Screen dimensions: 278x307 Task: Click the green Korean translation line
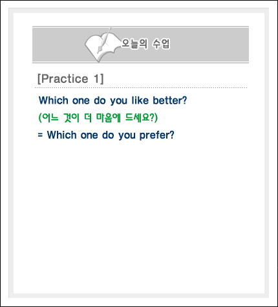pos(98,118)
